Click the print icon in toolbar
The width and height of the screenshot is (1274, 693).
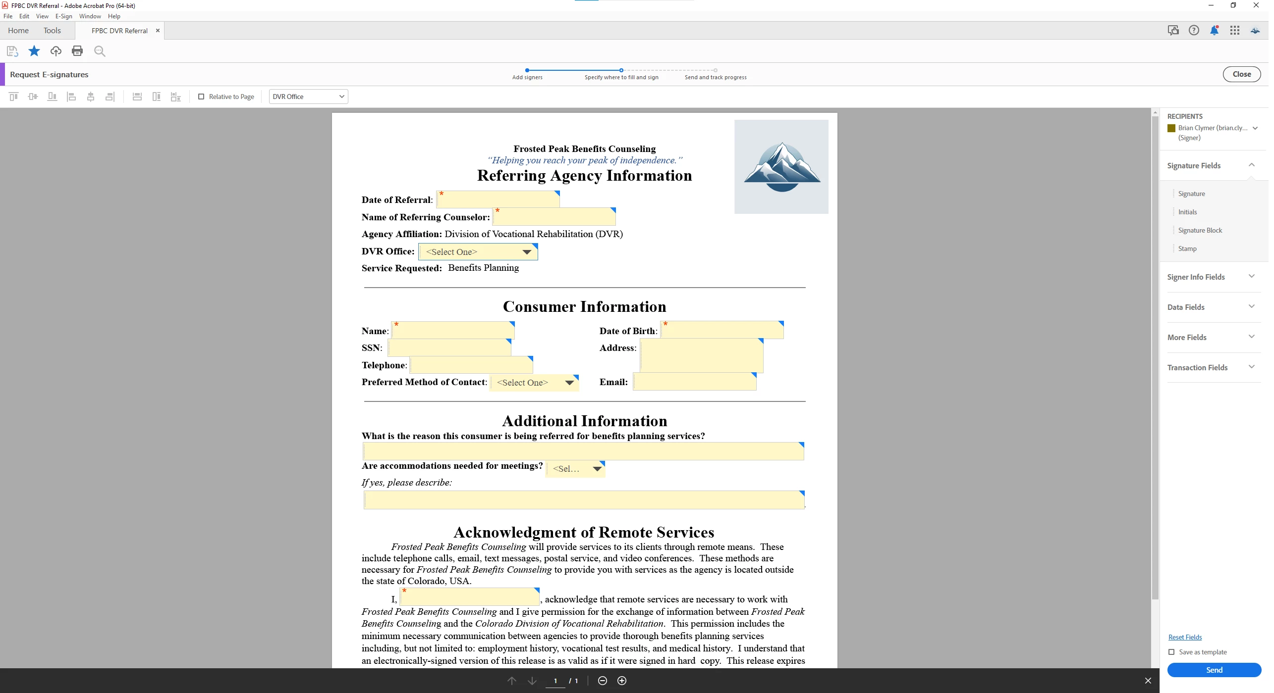point(77,51)
